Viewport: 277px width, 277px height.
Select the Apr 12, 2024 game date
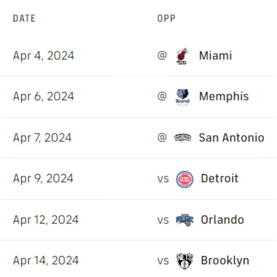(46, 220)
